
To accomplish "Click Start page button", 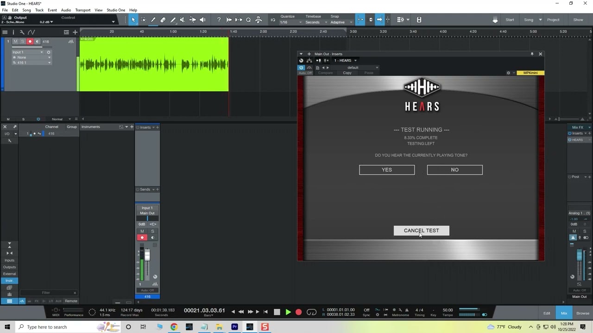I will [510, 20].
